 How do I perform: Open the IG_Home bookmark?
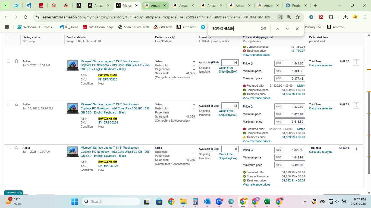coord(69,27)
